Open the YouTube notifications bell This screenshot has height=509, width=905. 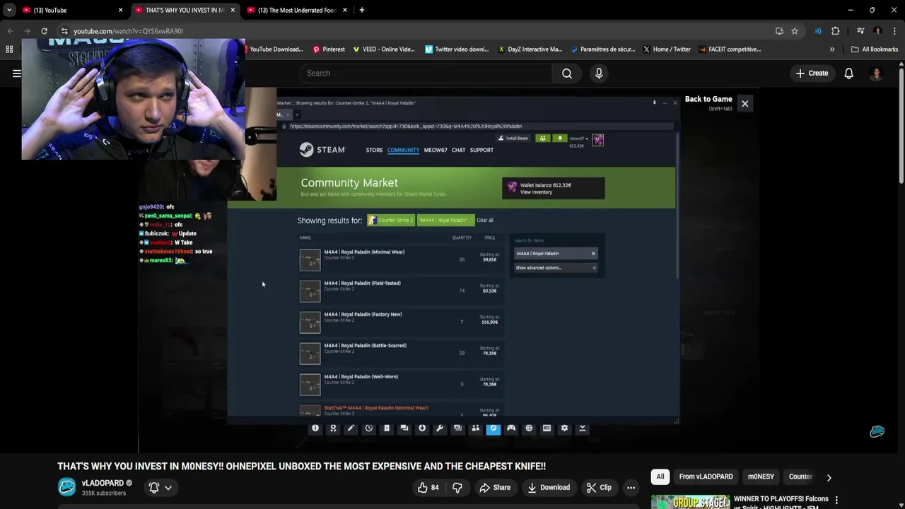tap(849, 74)
